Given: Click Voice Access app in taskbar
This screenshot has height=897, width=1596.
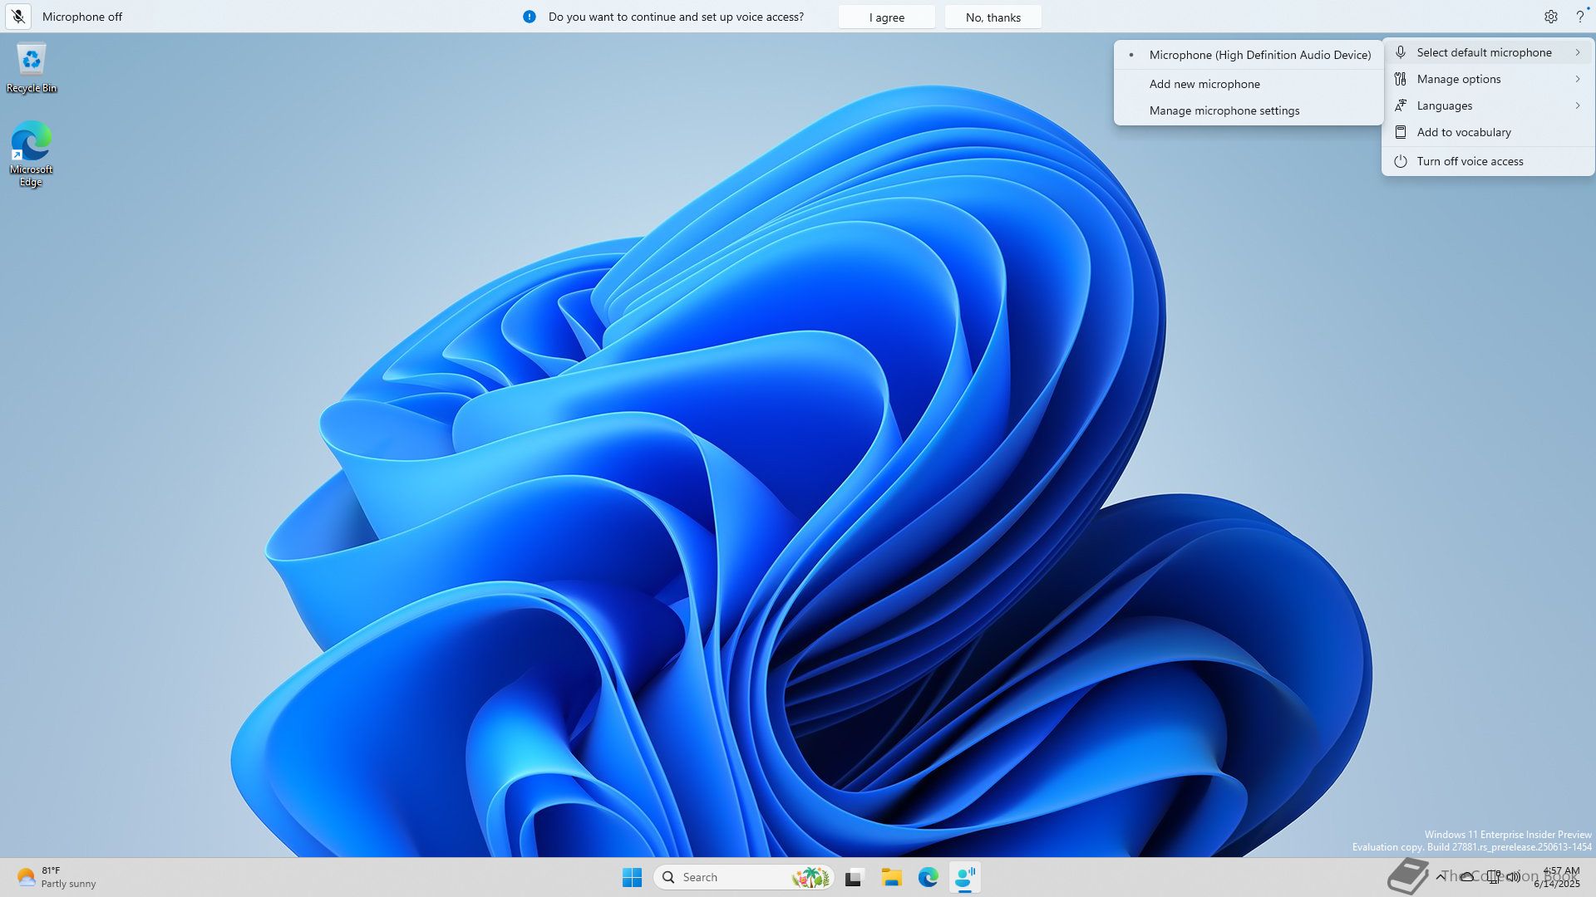Looking at the screenshot, I should [x=965, y=877].
